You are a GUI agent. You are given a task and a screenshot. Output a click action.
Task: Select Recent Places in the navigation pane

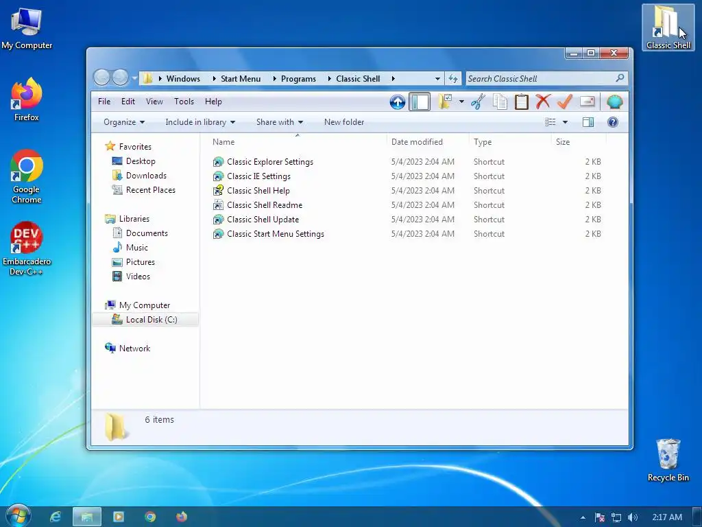click(x=150, y=190)
